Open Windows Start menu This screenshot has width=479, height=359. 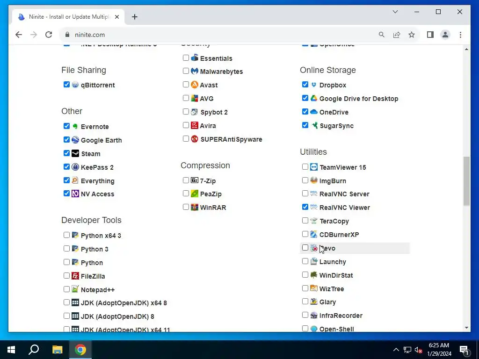pyautogui.click(x=11, y=350)
